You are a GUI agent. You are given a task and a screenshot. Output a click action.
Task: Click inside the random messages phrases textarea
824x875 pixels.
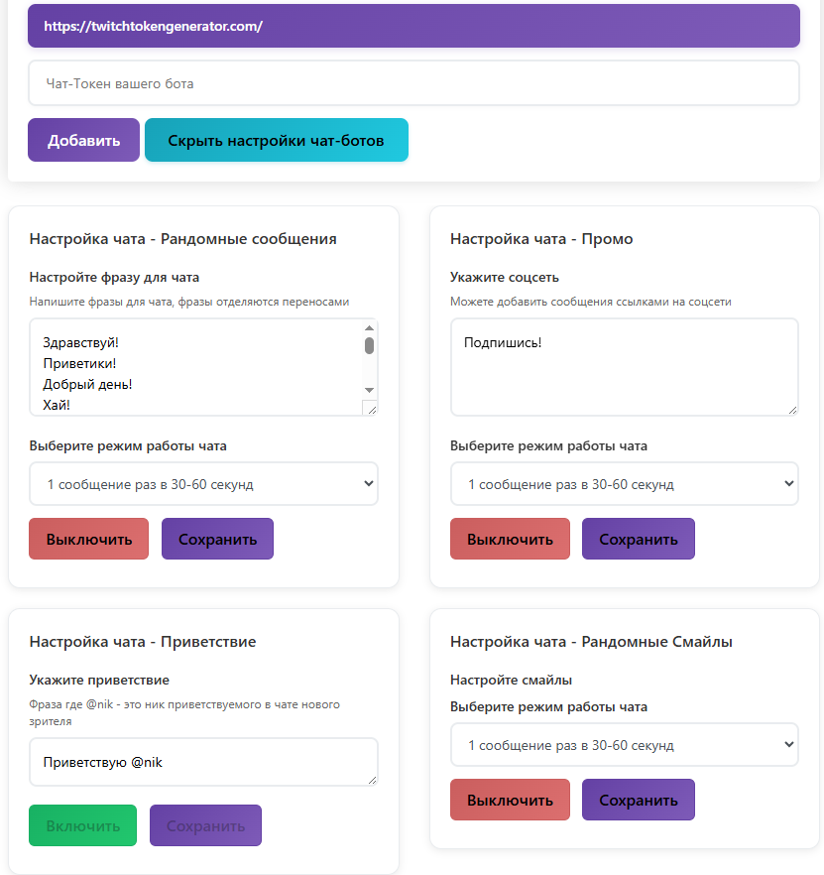[x=196, y=367]
